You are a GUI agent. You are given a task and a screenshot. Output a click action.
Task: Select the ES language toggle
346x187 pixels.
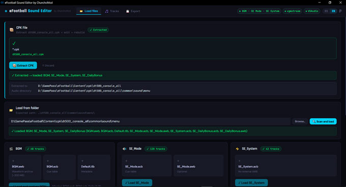click(x=326, y=11)
